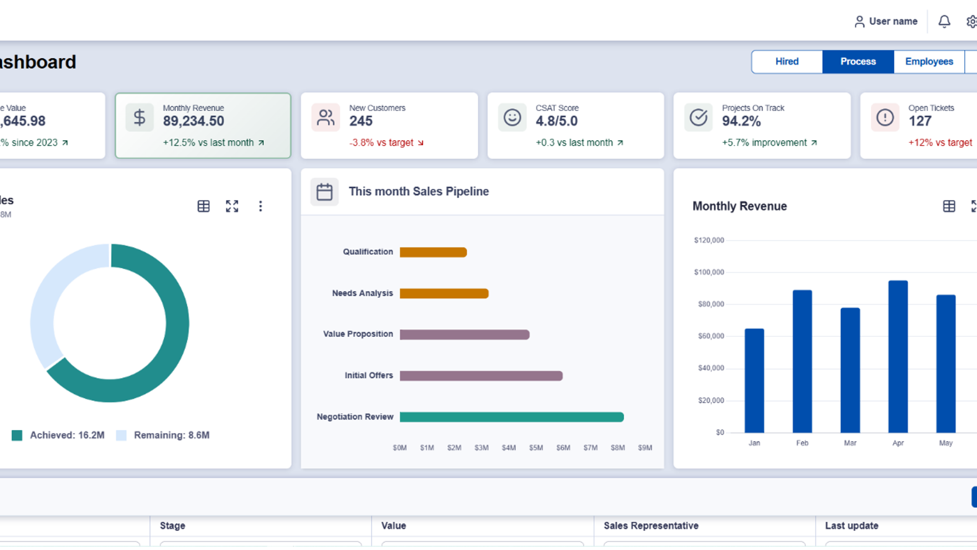Select the Process tab
The width and height of the screenshot is (977, 550).
[857, 61]
